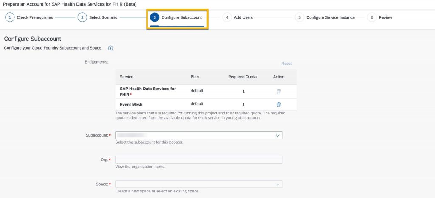Click 'Select the subaccount for this booster' hint
This screenshot has width=435, height=198.
149,142
